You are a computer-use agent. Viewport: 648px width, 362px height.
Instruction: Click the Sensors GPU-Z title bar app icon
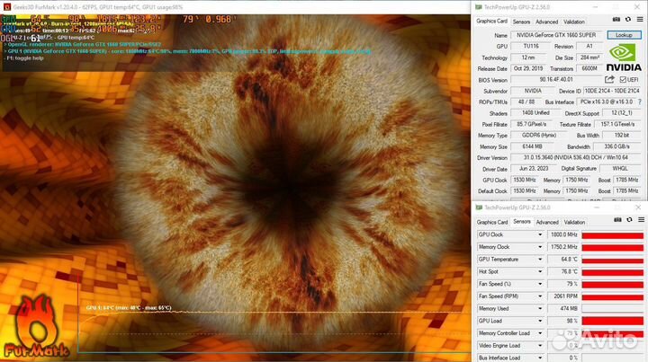(480, 207)
